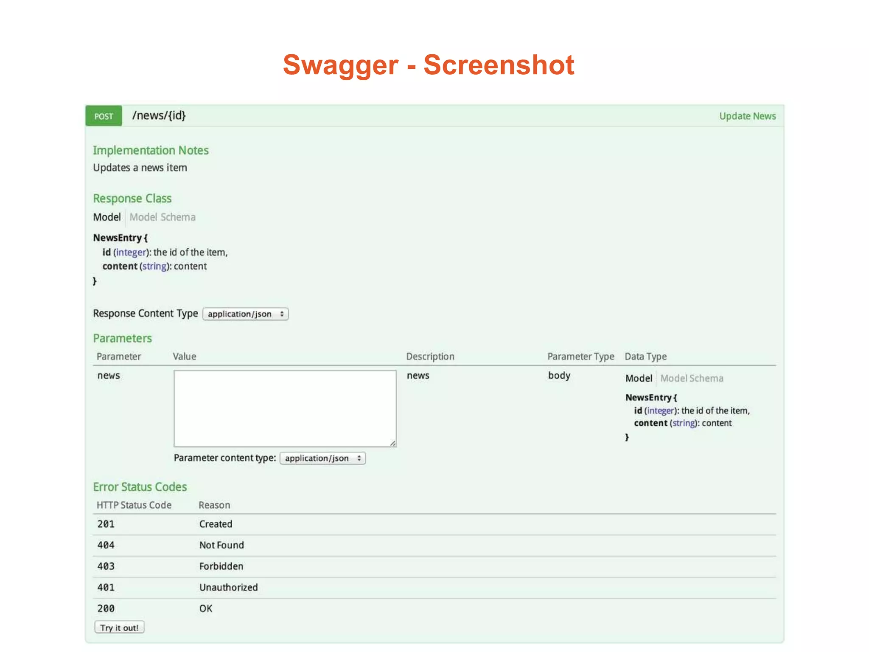869x652 pixels.
Task: Click the 'Updates a news item' text
Action: (x=140, y=168)
